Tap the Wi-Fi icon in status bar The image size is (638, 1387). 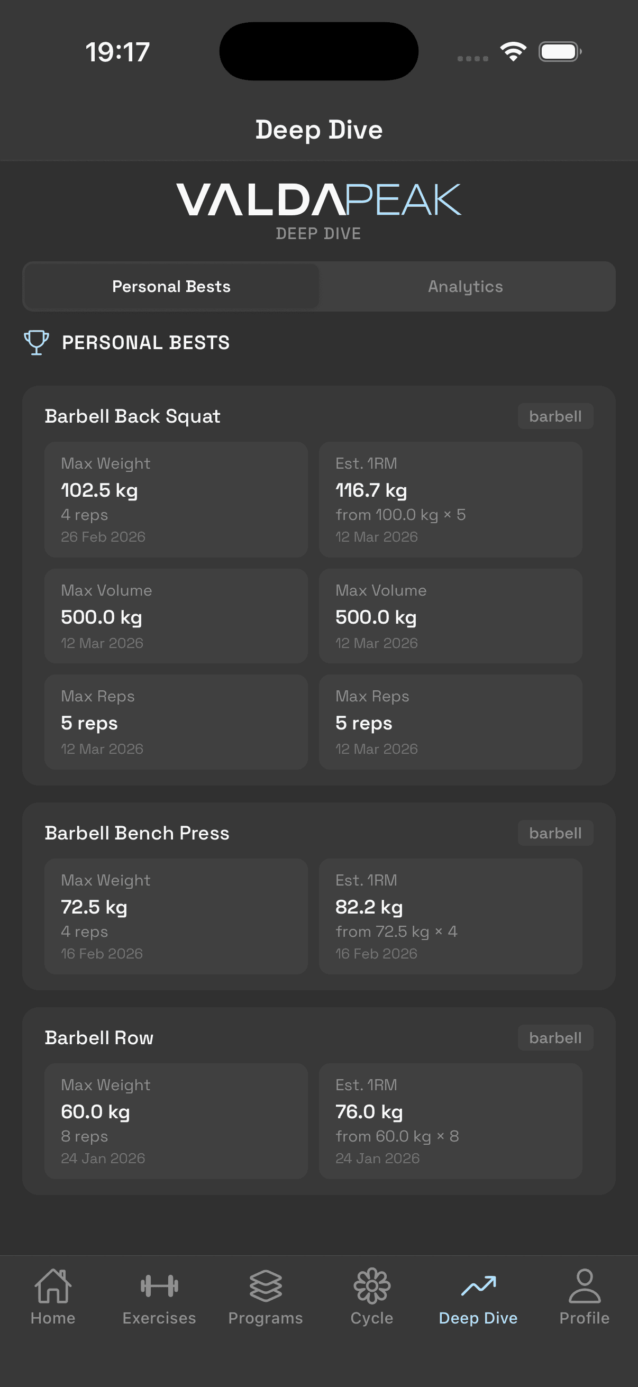513,51
